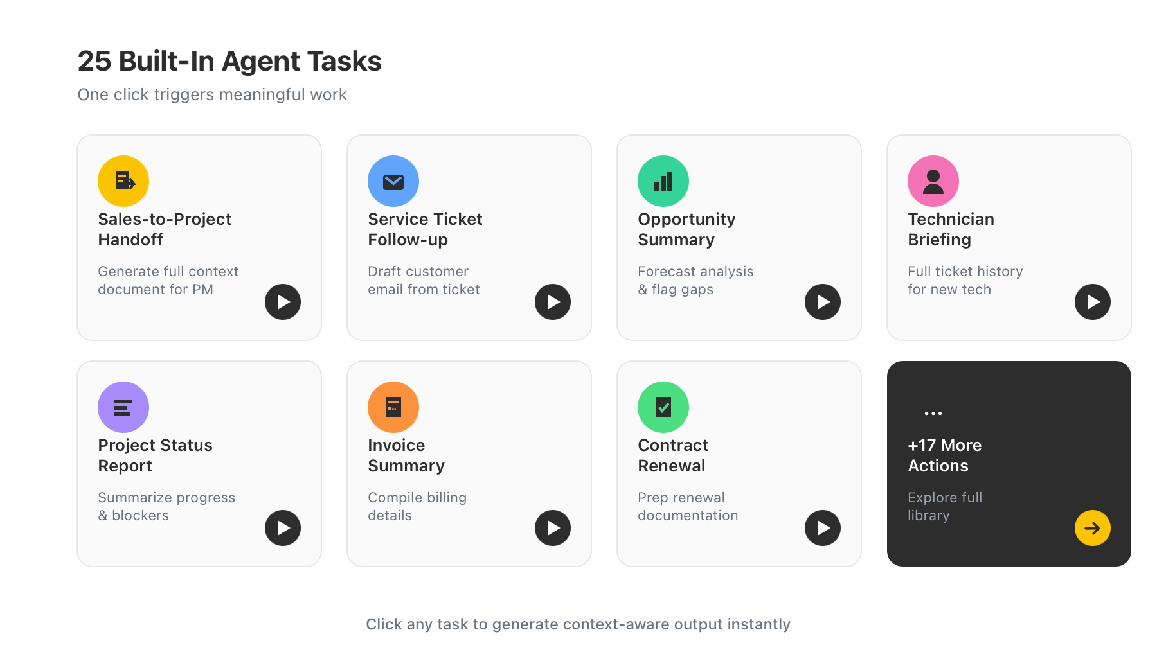Click the Project Status Report list icon
1157x668 pixels.
(x=123, y=407)
